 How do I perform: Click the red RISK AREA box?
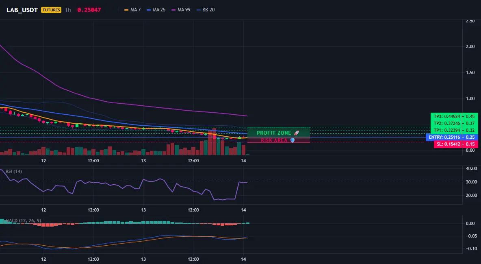[279, 140]
